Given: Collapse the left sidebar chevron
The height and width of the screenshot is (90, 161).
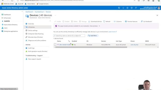Looking at the screenshot, I should click(x=22, y=11).
